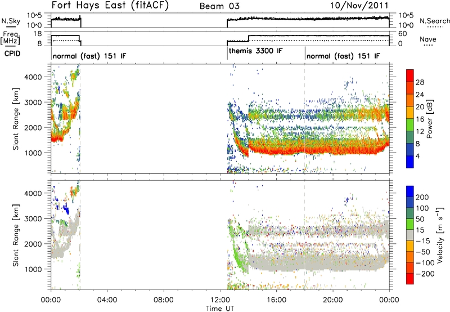This screenshot has width=450, height=312.
Task: Click 'Slant Range [km]' label of power panel
Action: tap(16, 119)
